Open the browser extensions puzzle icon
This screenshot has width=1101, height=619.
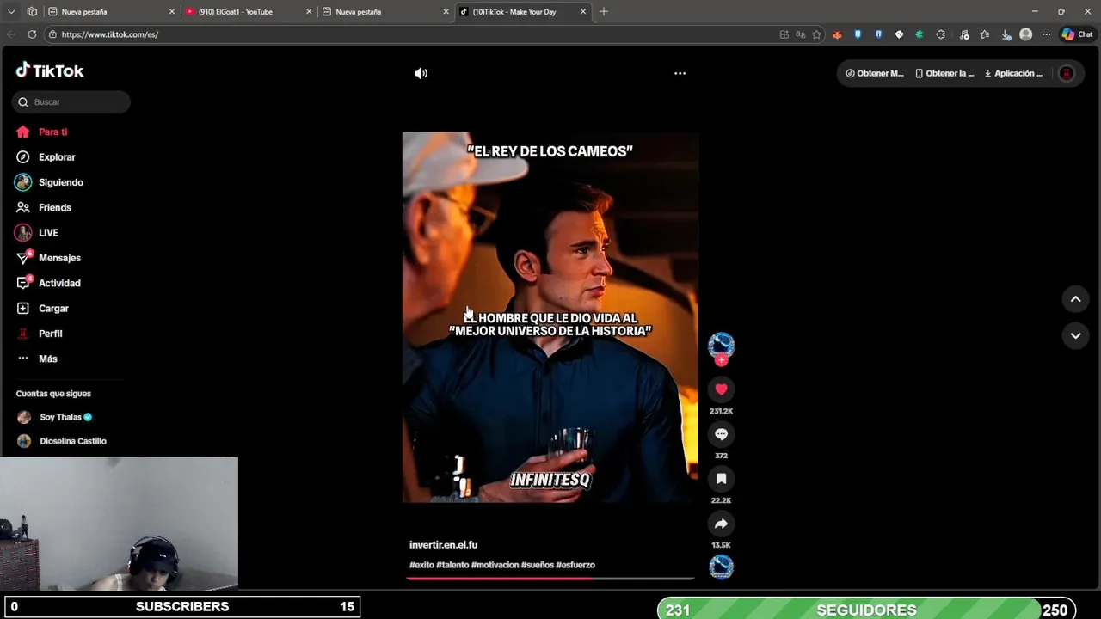point(940,34)
